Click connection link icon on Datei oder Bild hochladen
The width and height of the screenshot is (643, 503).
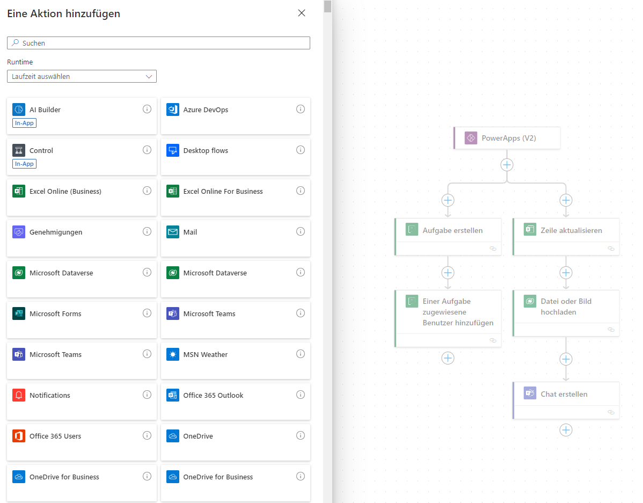[x=611, y=330]
